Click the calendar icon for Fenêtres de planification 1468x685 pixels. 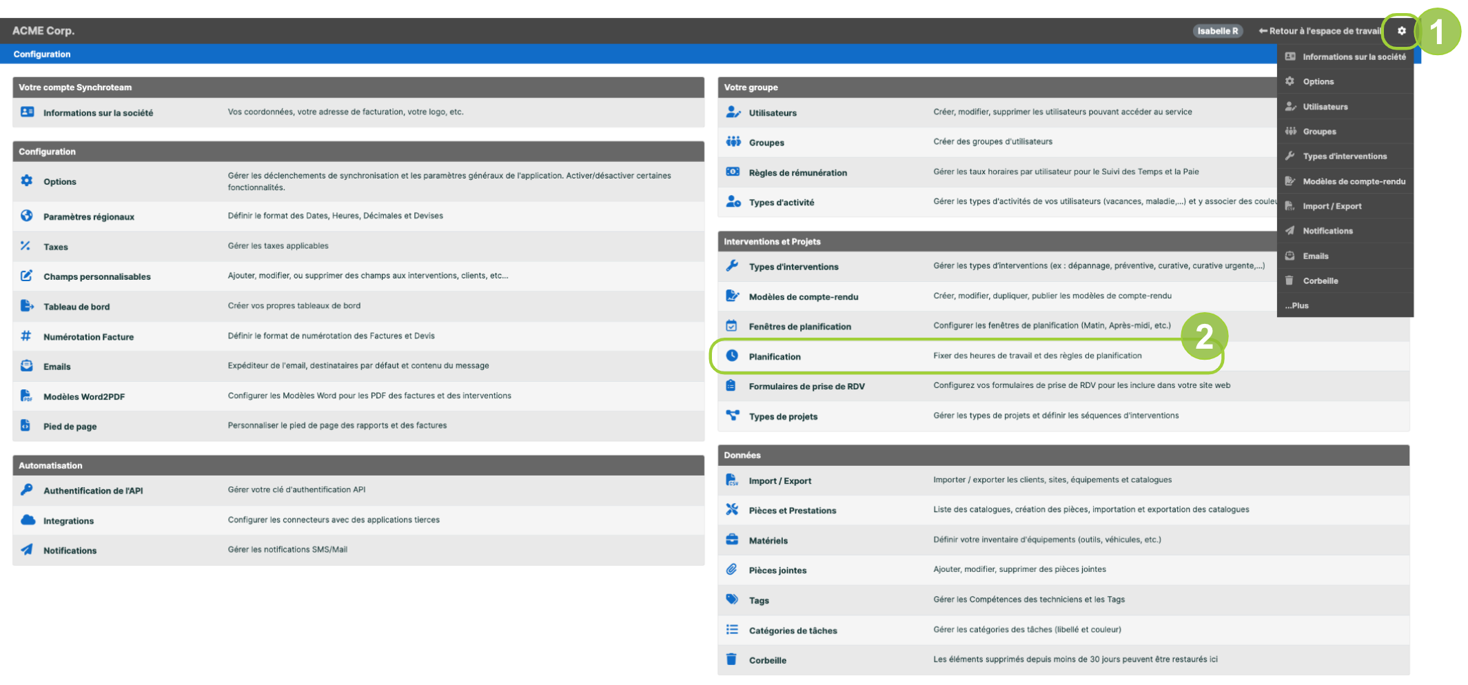pos(731,325)
